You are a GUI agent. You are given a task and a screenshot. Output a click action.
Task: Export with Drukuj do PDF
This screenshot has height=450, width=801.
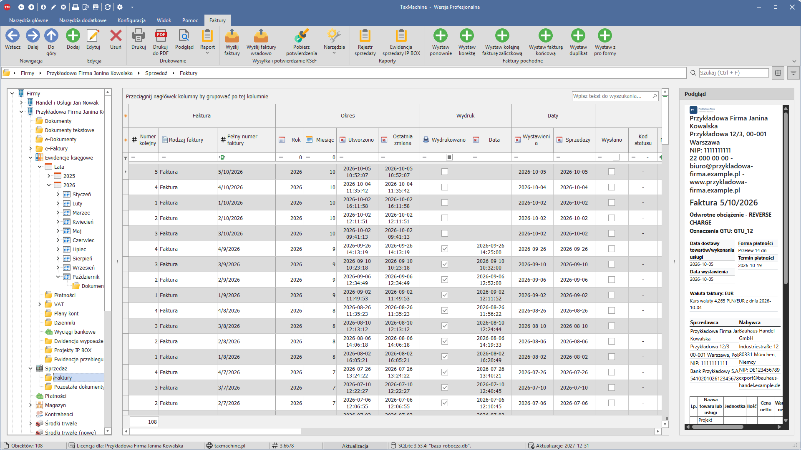[161, 36]
